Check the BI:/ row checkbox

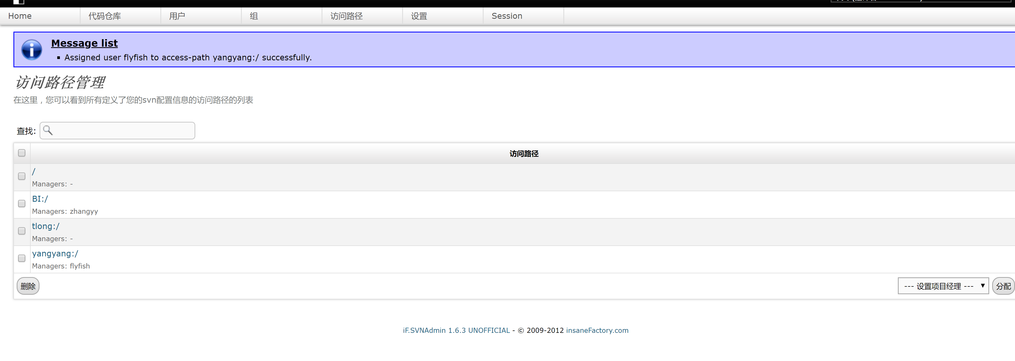click(x=22, y=204)
